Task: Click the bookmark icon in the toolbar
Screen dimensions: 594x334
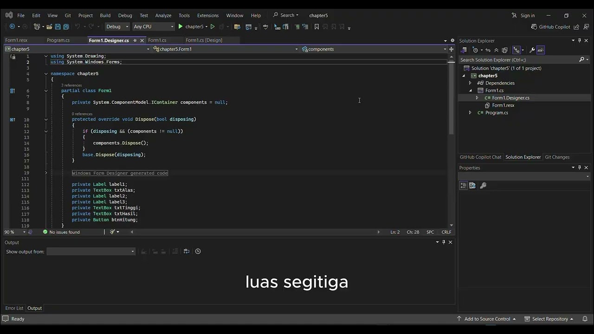Action: 316,27
